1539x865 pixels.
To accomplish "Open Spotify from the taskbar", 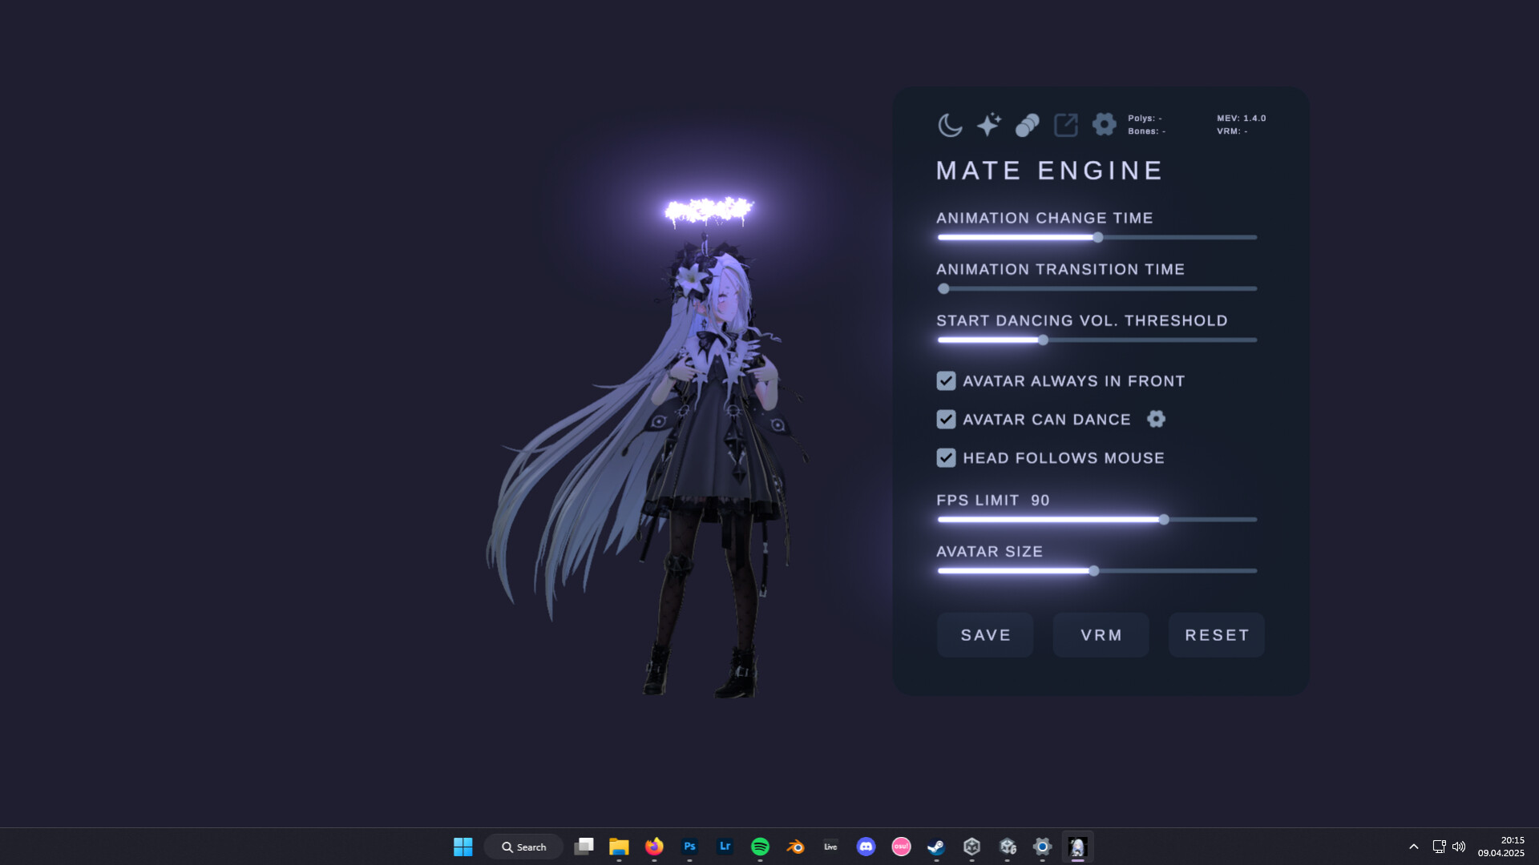I will [x=759, y=847].
